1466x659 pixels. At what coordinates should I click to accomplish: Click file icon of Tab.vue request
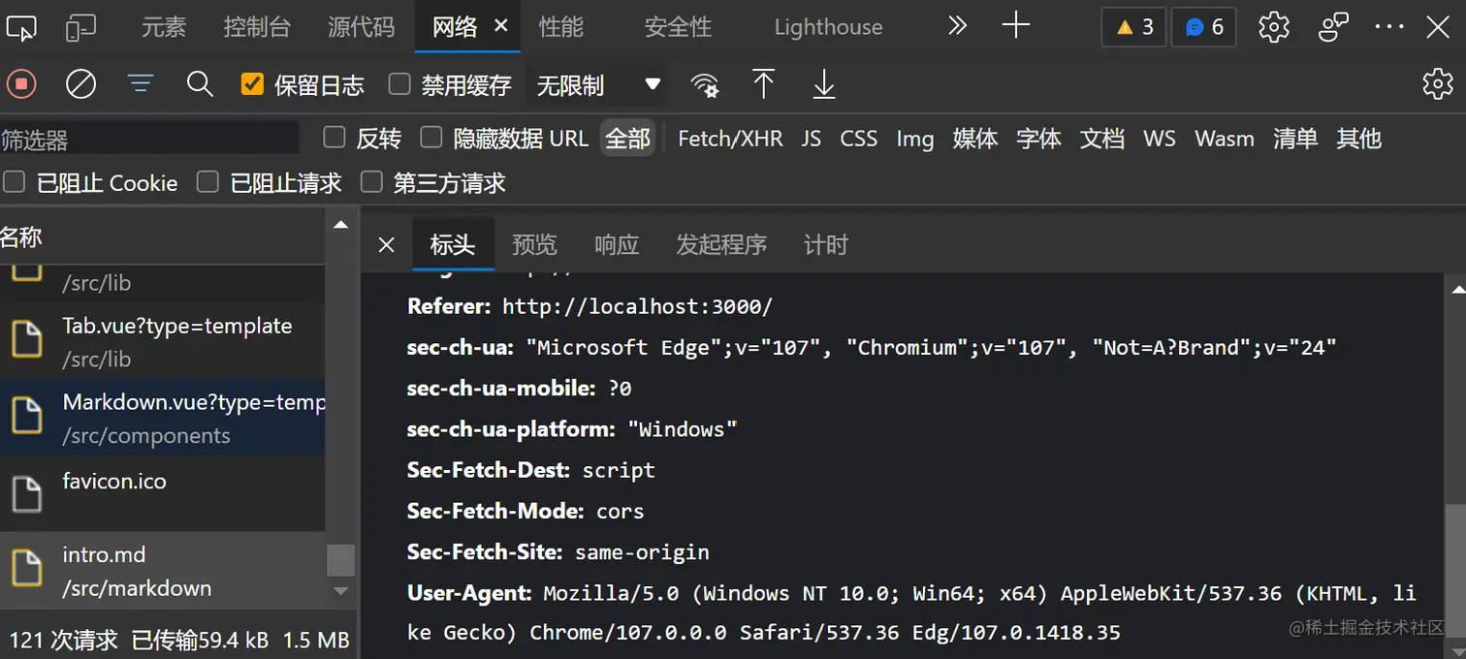pos(26,338)
